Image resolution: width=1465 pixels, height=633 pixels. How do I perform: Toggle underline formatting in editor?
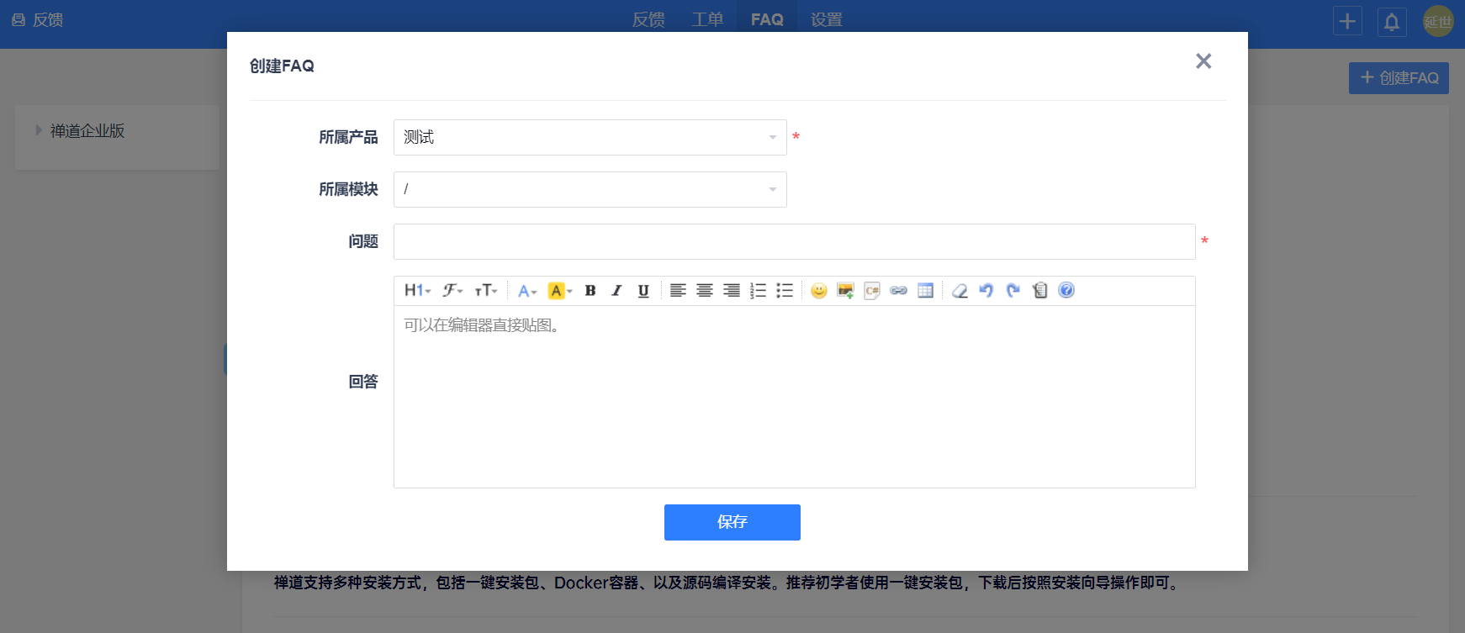[x=643, y=291]
